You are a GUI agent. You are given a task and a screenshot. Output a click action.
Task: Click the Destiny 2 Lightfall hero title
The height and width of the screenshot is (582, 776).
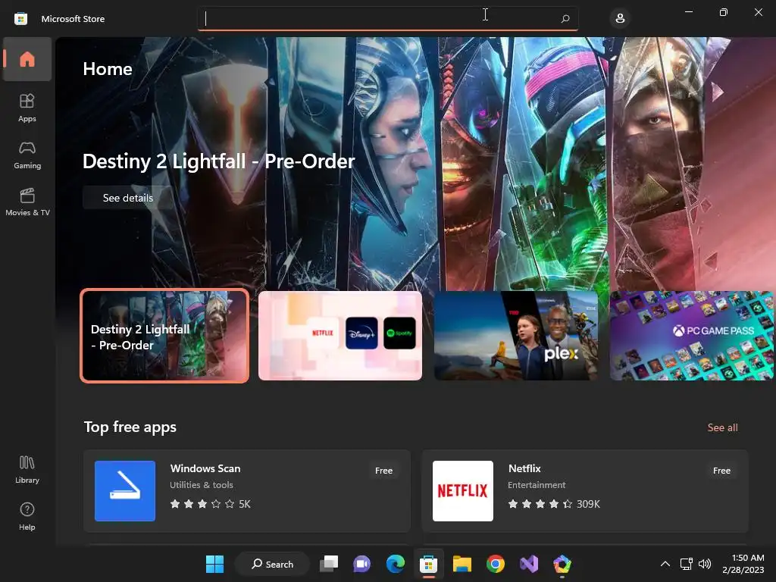coord(219,161)
